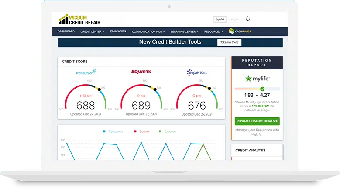Click the red 13 pts change indicator
Image resolution: width=340 pixels, height=189 pixels.
[x=86, y=96]
